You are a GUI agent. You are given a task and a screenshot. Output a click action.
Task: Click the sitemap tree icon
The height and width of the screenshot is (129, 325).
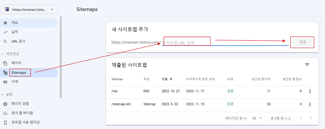(5, 73)
